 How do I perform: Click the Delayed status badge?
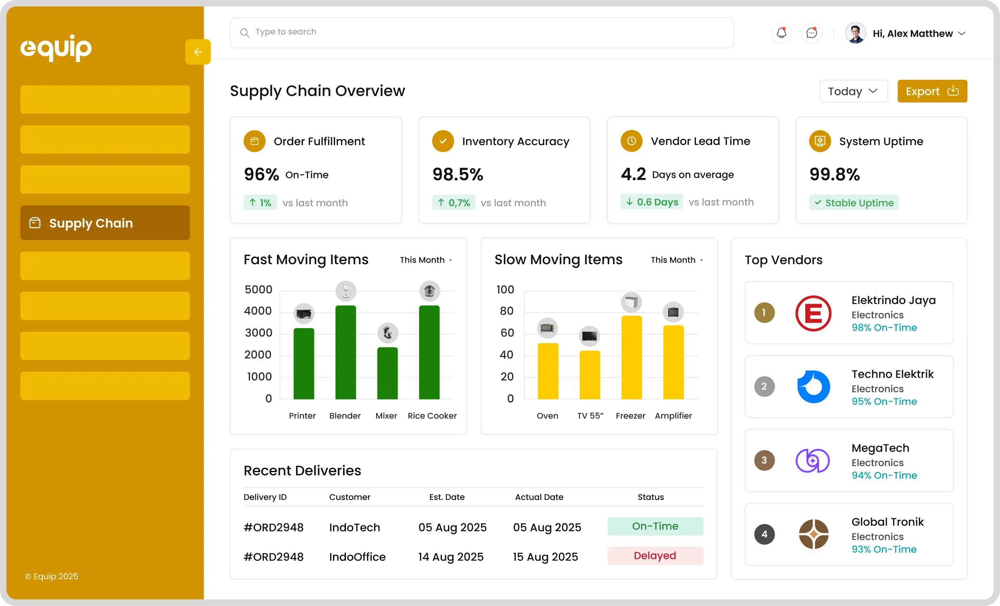pyautogui.click(x=654, y=556)
